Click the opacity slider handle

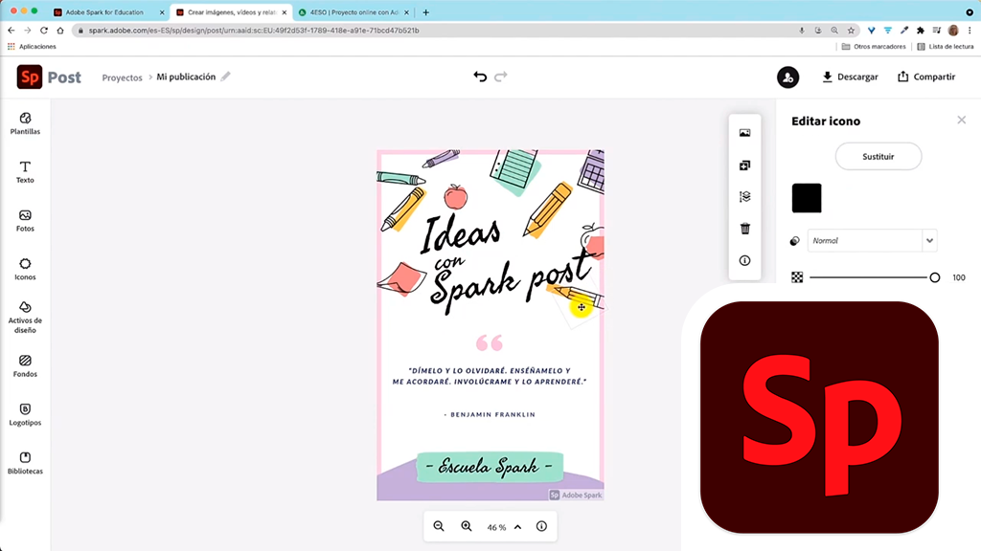(935, 277)
